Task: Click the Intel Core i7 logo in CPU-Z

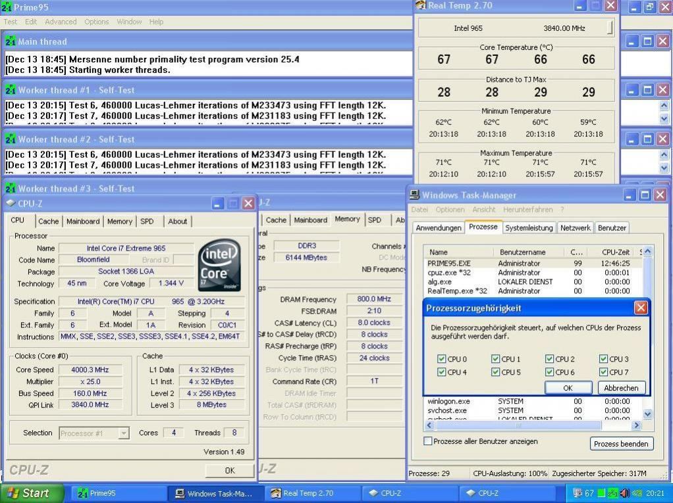Action: coord(219,265)
